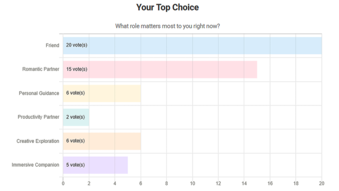Image resolution: width=339 pixels, height=191 pixels.
Task: Click the yellow Personal Guidance bar
Action: [x=102, y=93]
